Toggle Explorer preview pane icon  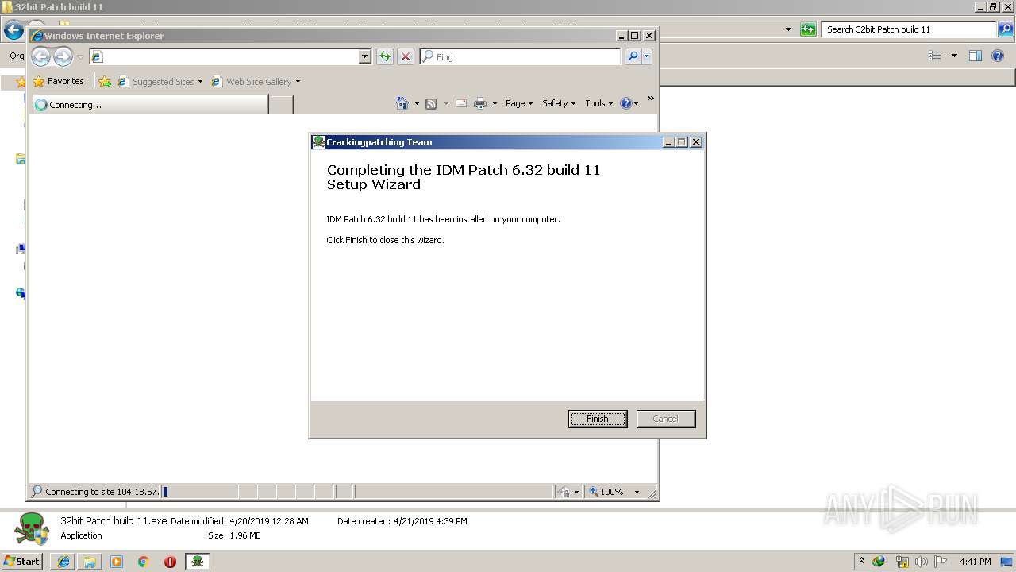976,56
